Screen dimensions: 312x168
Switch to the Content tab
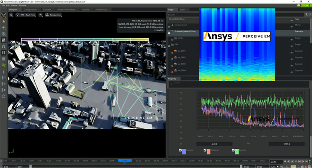click(x=47, y=9)
